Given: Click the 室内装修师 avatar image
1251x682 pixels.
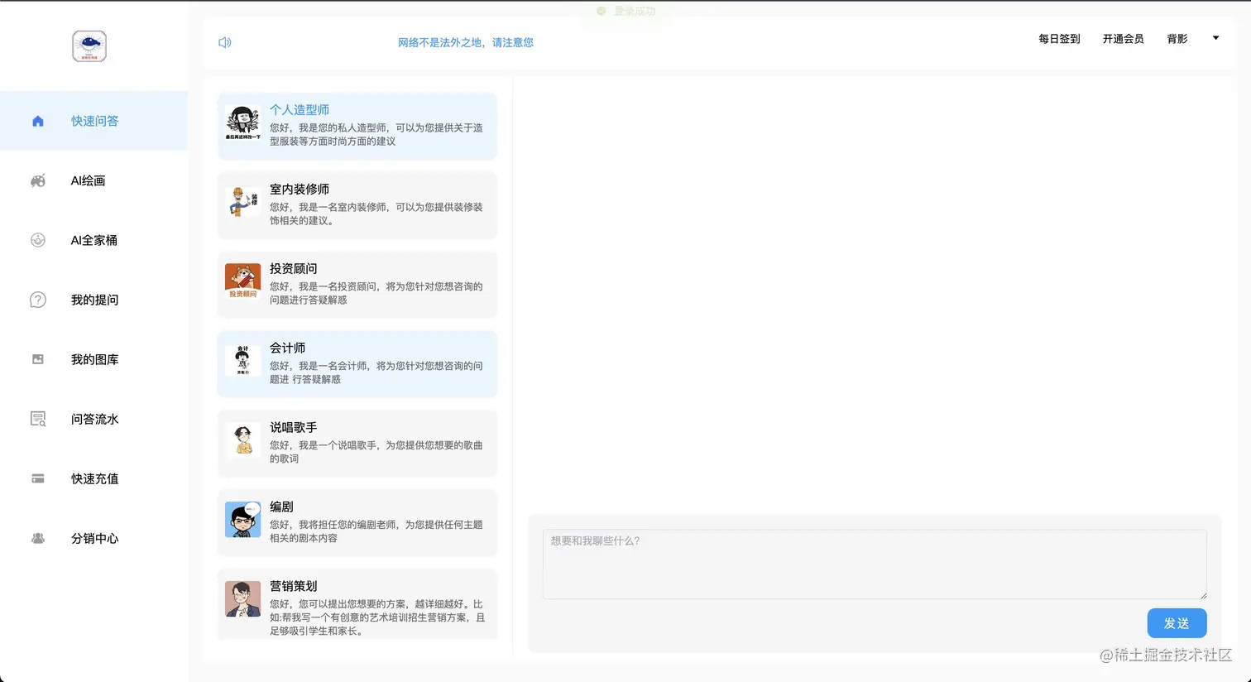Looking at the screenshot, I should (x=243, y=202).
